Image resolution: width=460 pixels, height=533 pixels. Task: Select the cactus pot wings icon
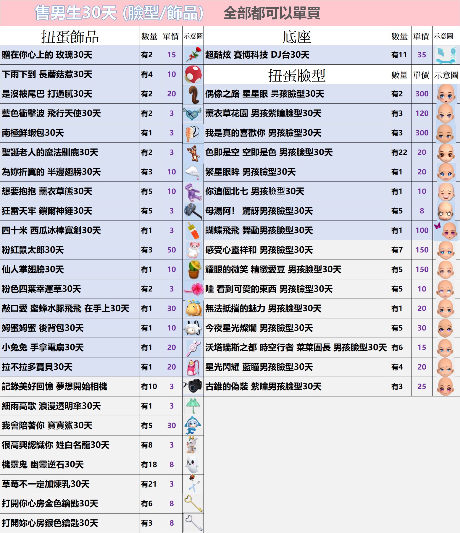pos(193,269)
